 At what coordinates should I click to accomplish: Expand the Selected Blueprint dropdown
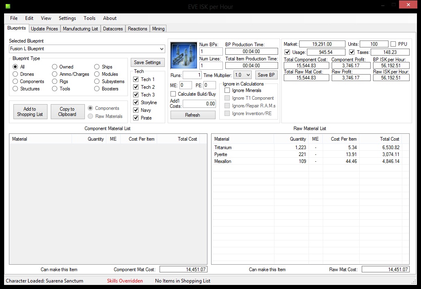(161, 49)
